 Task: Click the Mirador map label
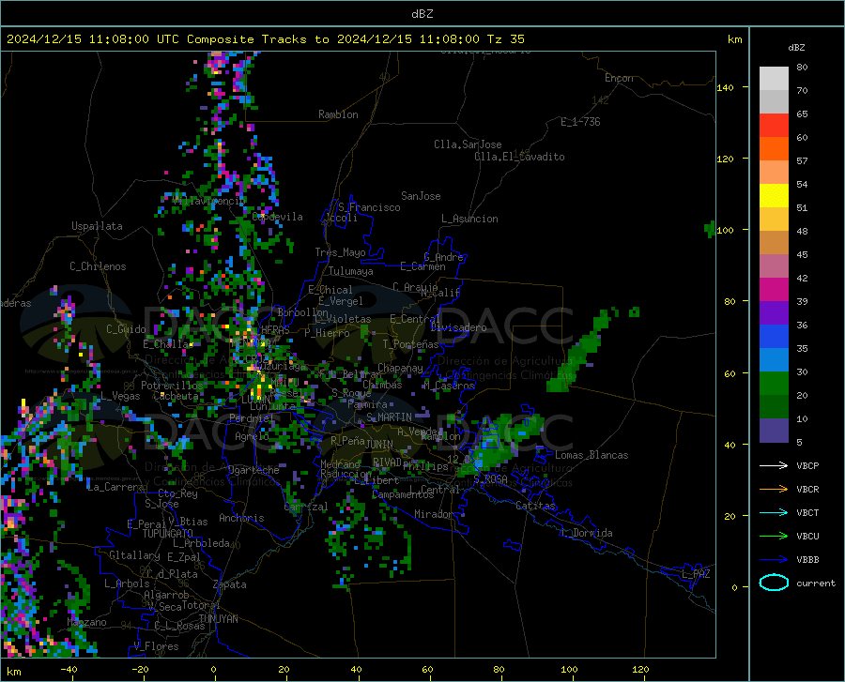[434, 514]
